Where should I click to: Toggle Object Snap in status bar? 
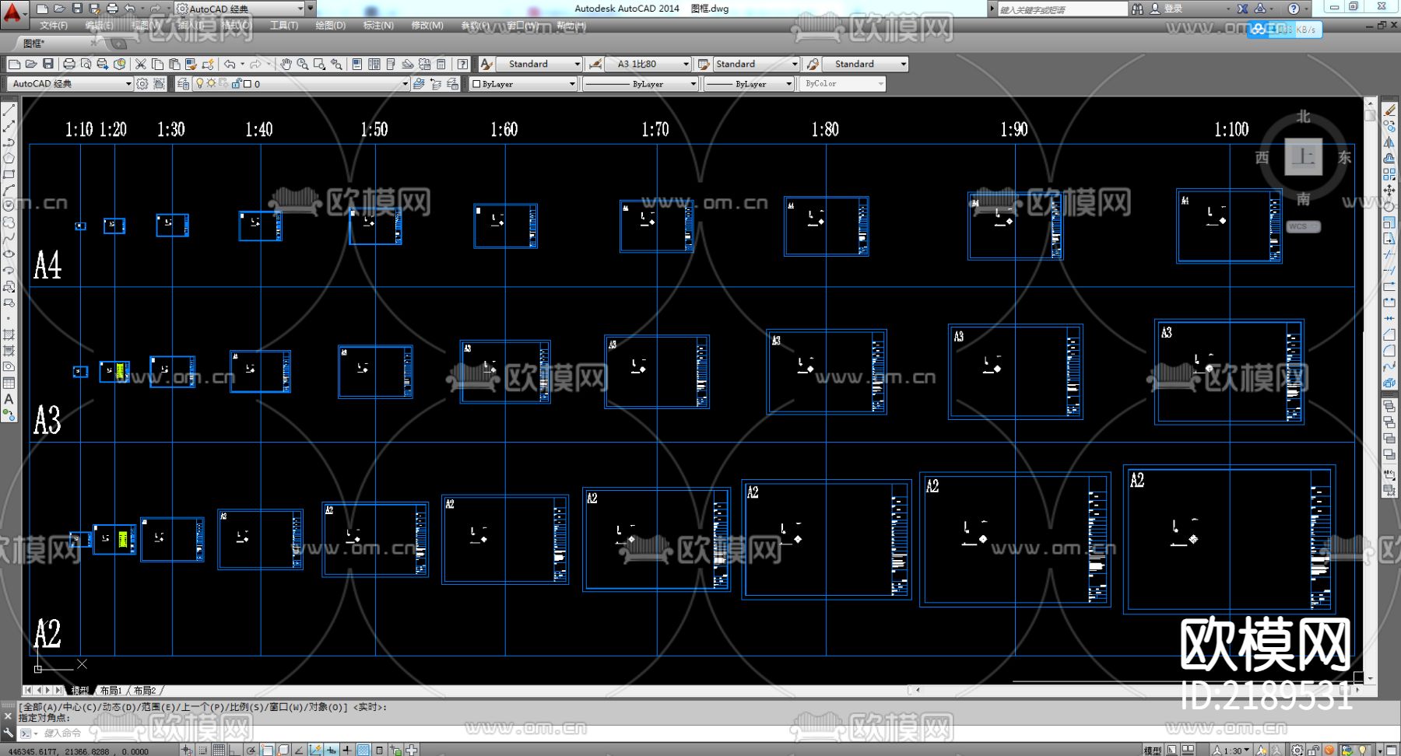[267, 750]
